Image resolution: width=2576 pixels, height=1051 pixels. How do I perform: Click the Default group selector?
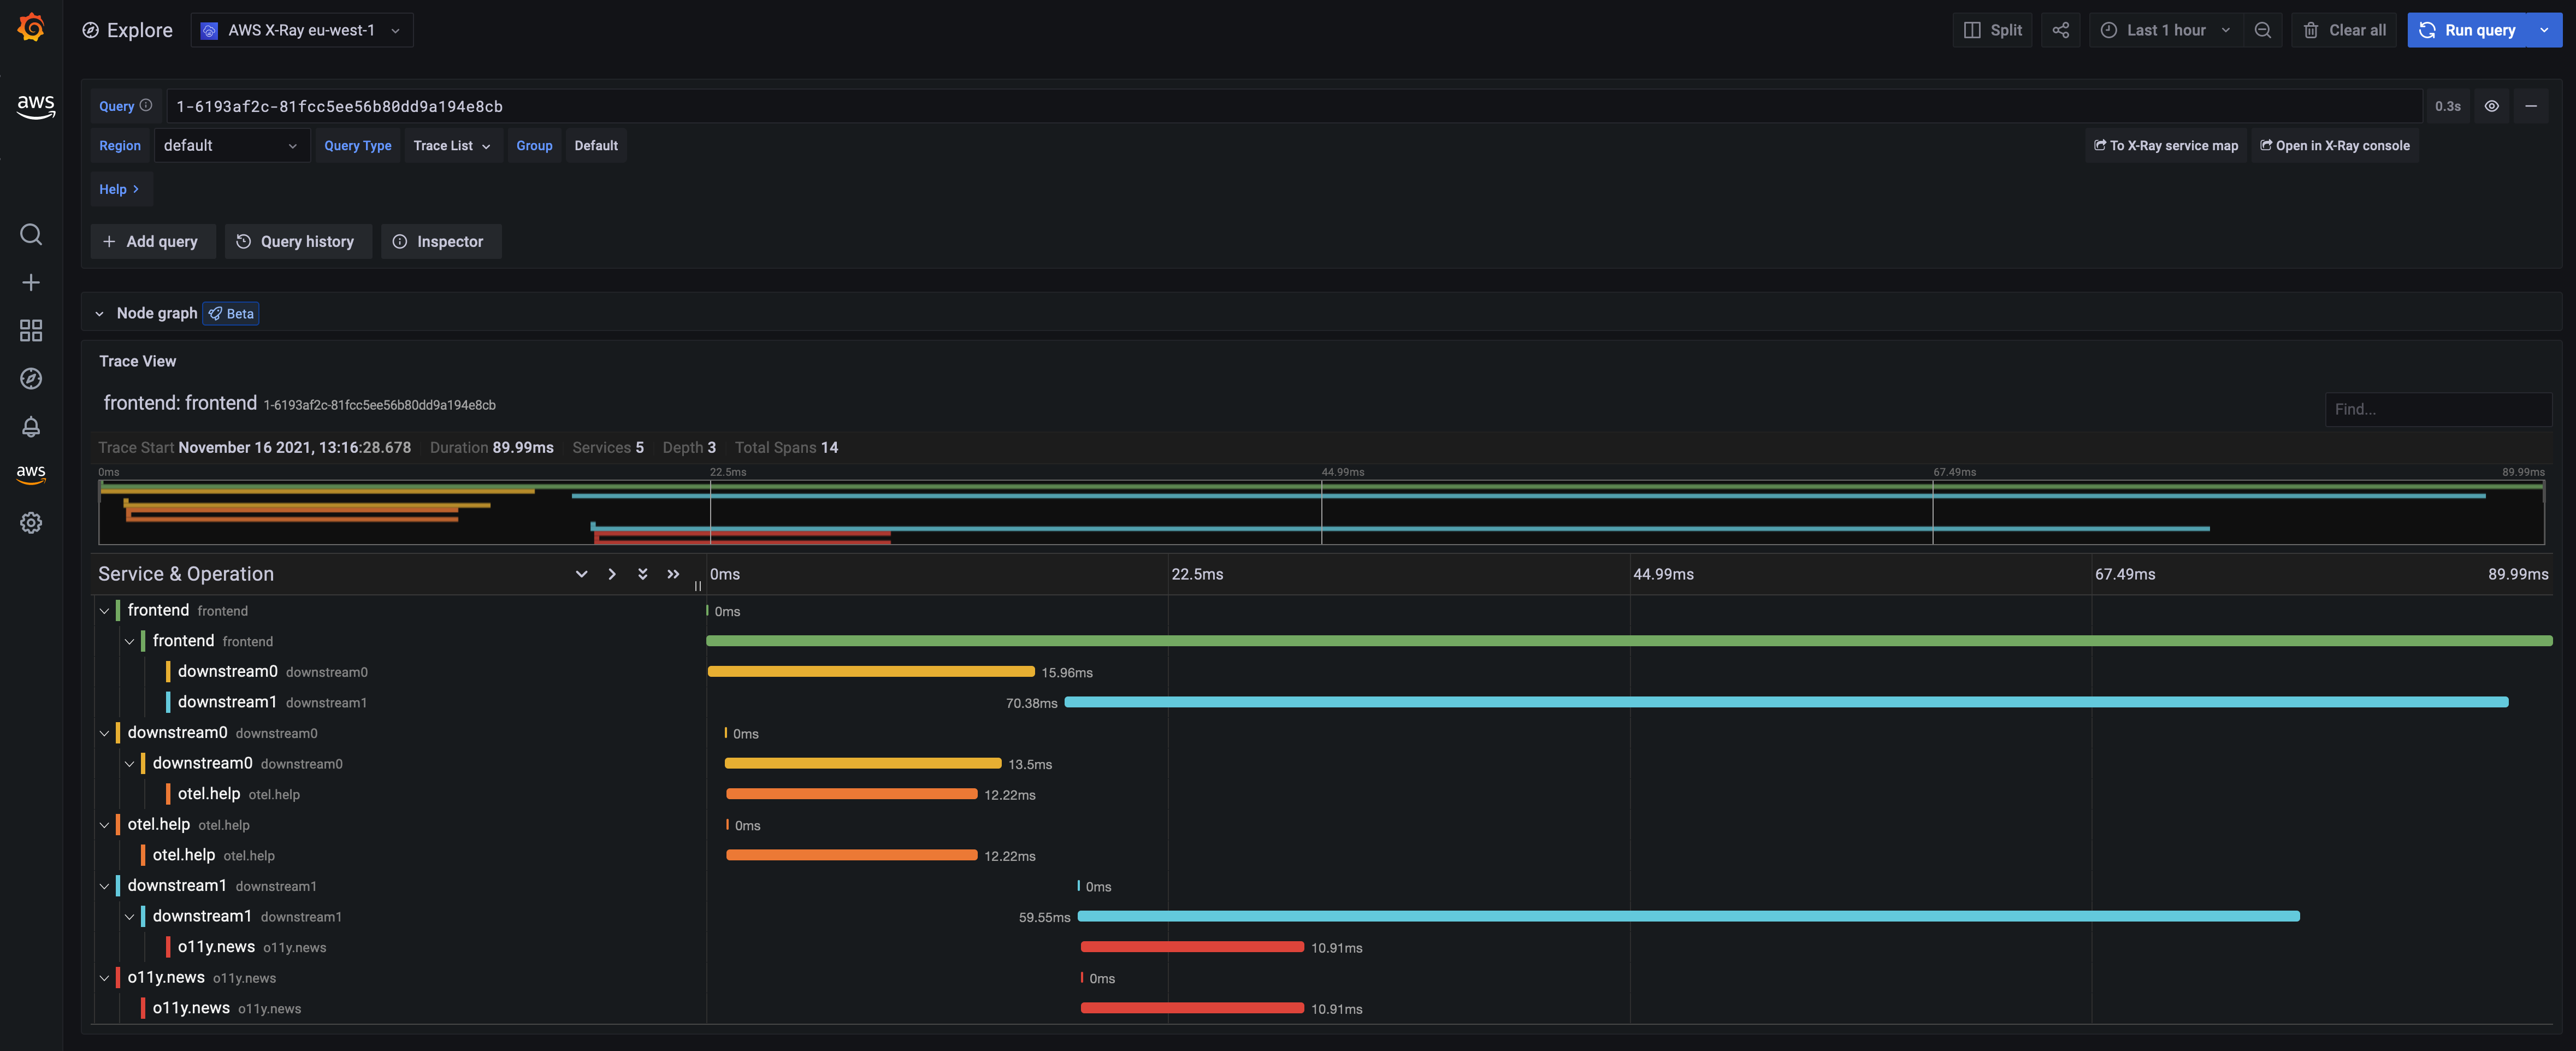point(596,145)
